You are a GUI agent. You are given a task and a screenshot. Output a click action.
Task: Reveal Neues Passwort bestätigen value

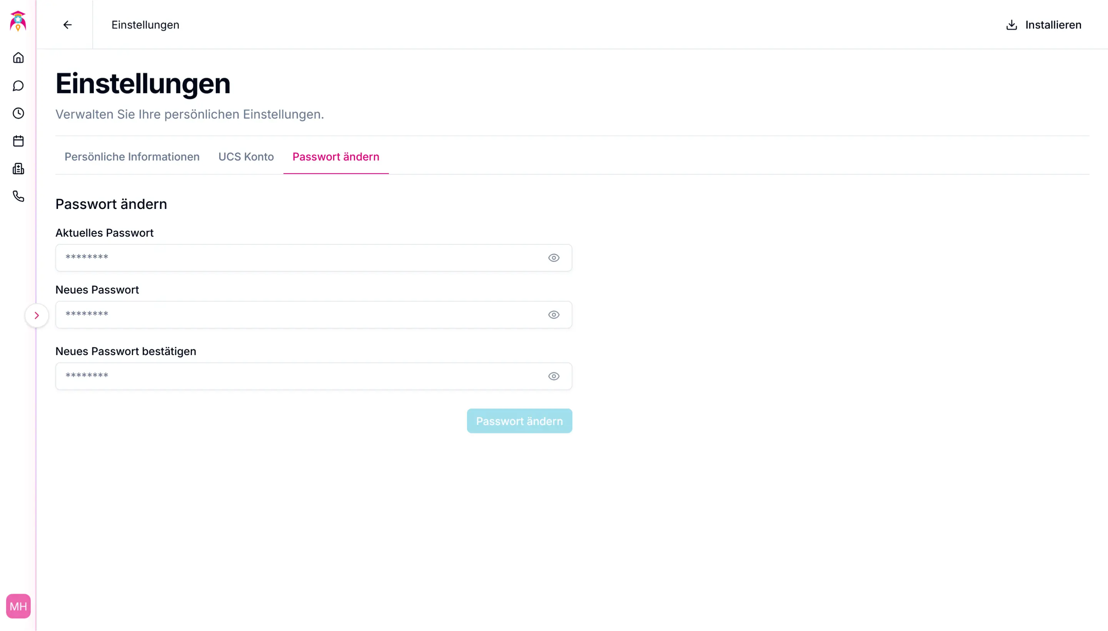point(553,376)
